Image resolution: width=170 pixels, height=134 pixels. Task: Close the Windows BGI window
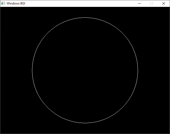pos(164,3)
